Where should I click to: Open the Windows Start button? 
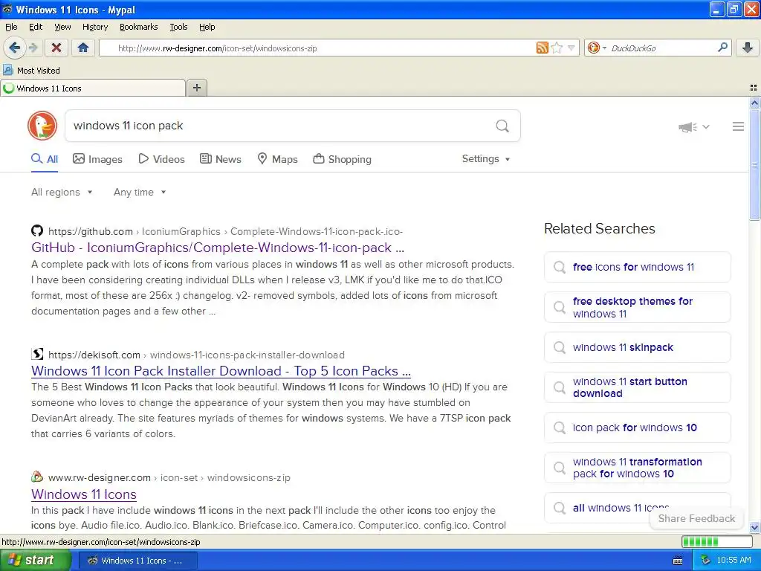tap(35, 561)
